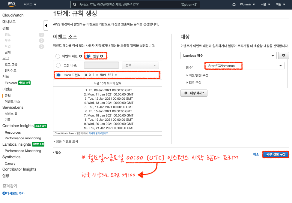Collapse the CloudWatch sidebar arrow

(46, 25)
